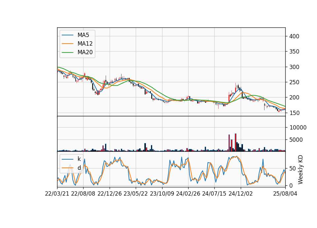
Task: Click the 22/12/26 date axis label
Action: (x=110, y=194)
